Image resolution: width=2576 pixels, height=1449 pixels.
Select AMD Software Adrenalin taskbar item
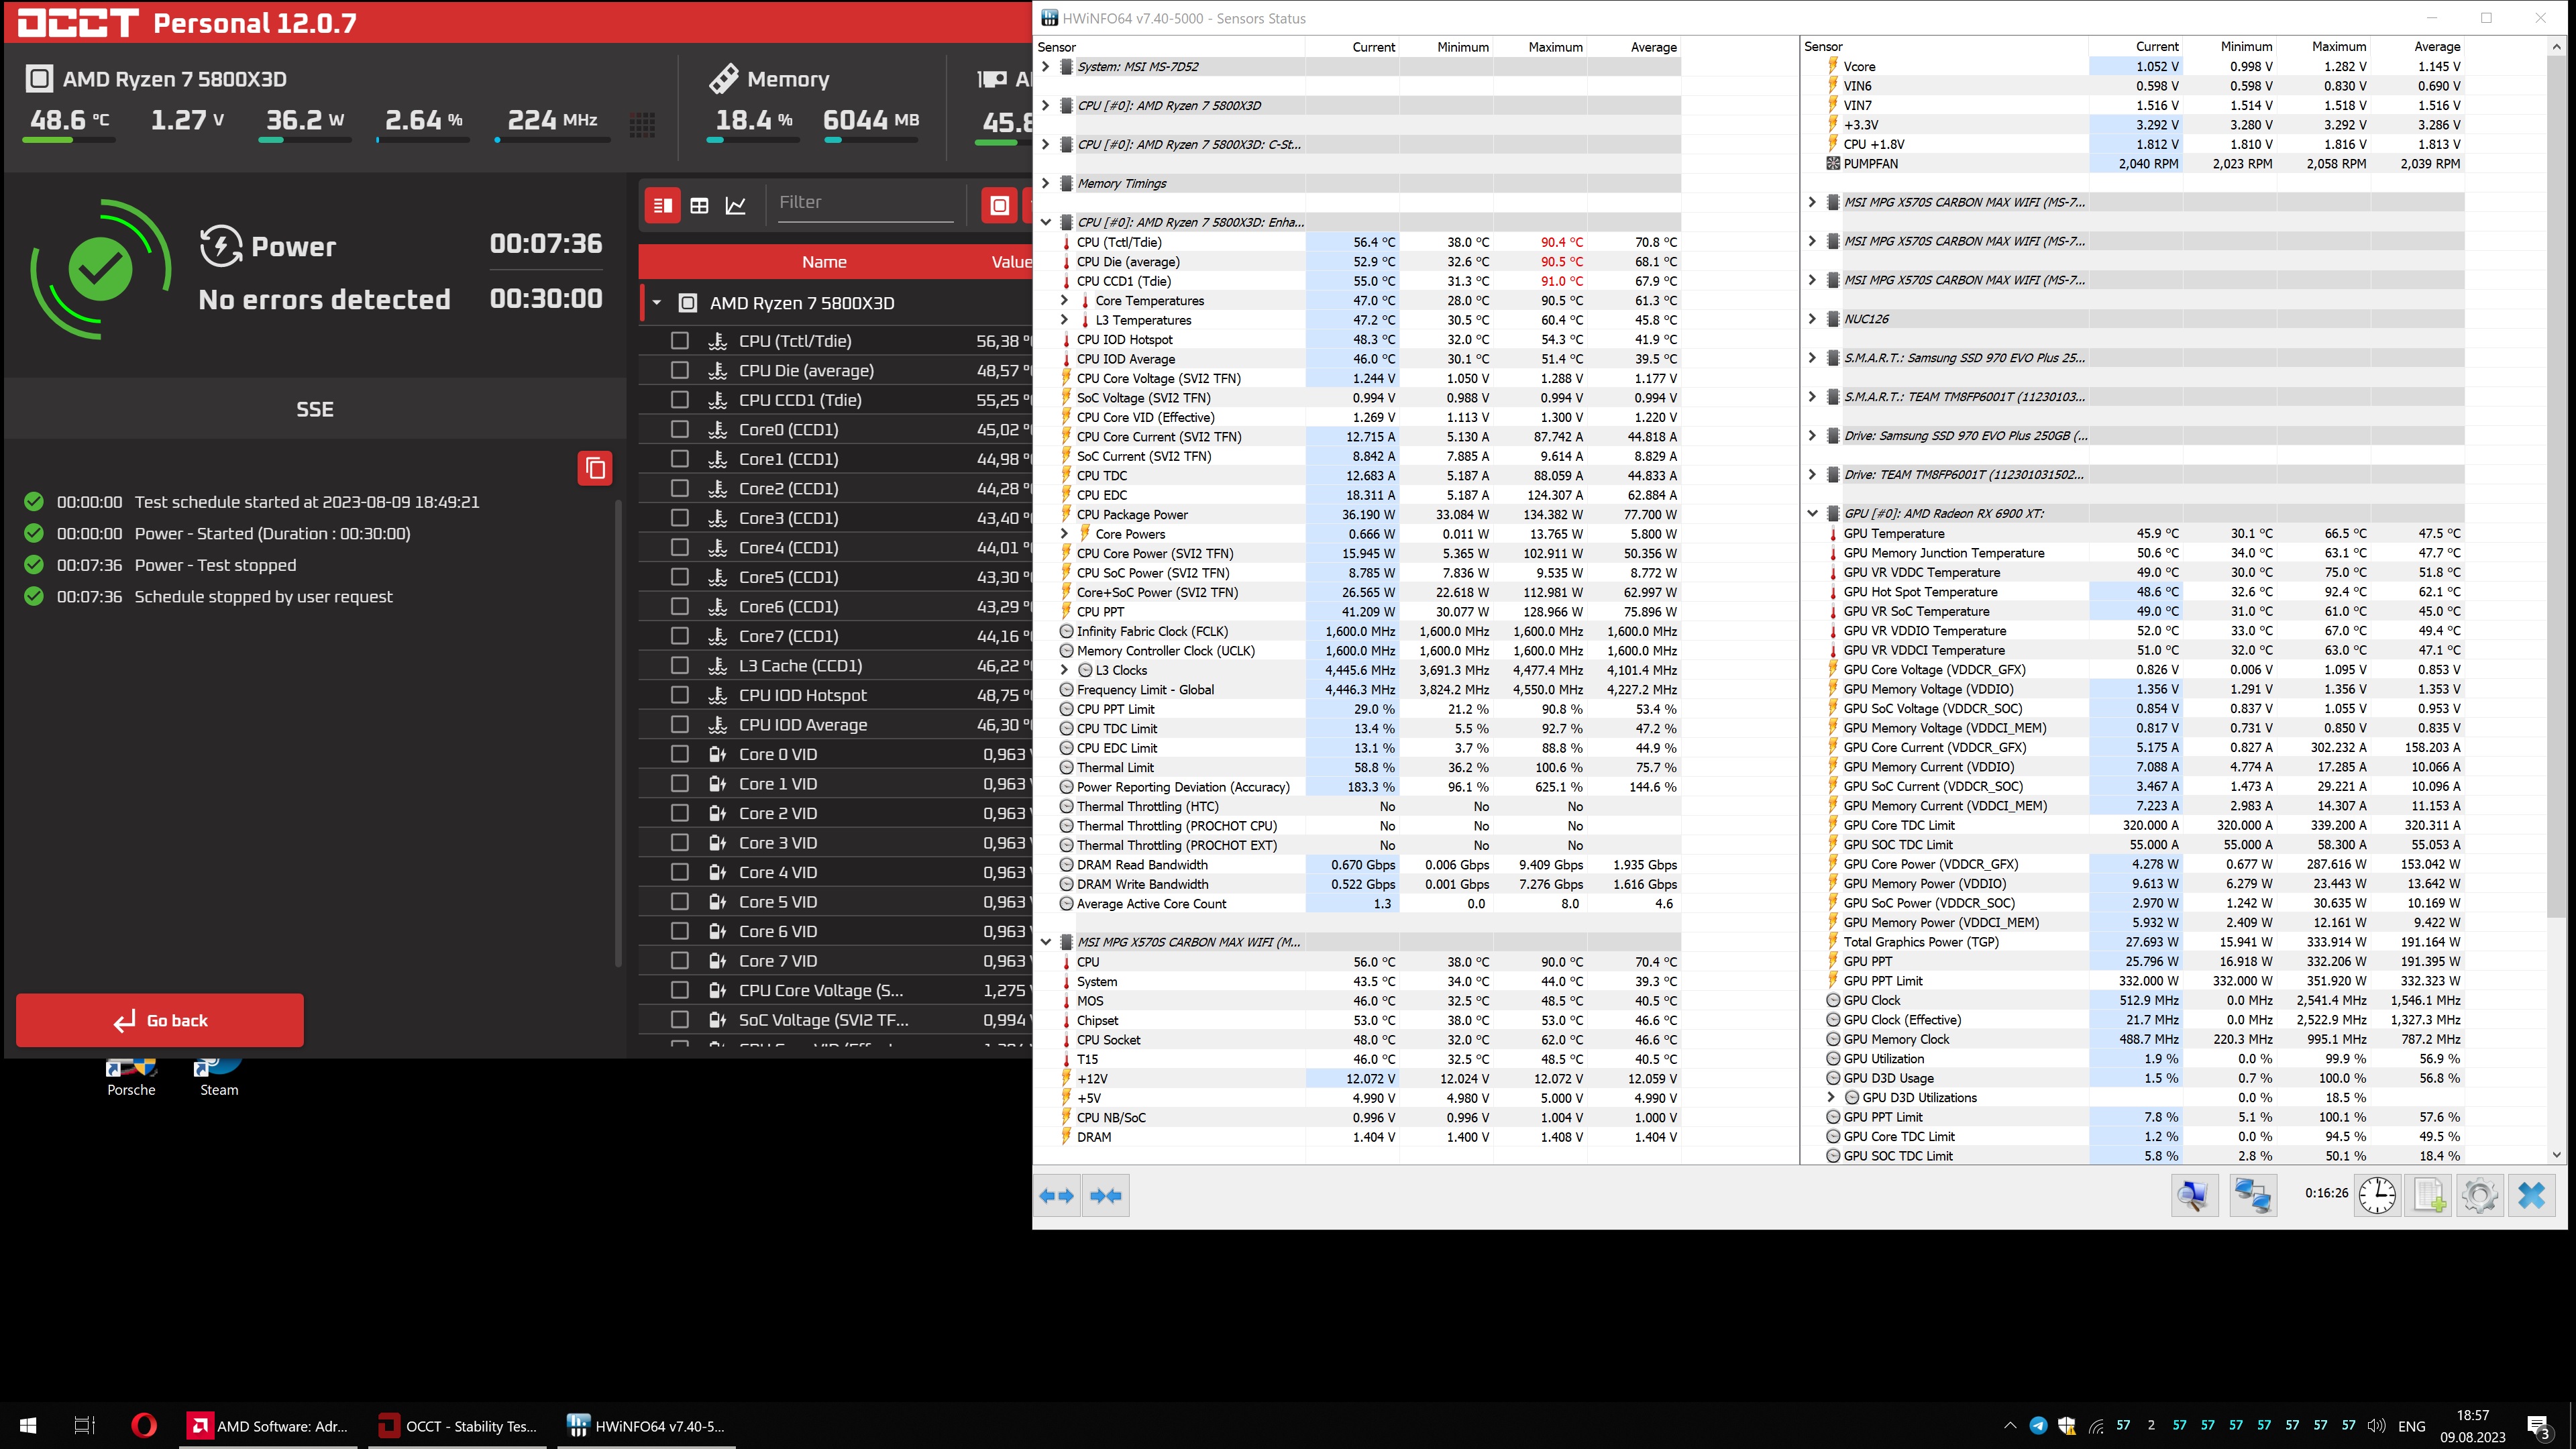point(270,1426)
